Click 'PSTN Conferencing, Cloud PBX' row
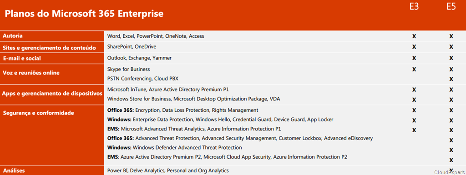The height and width of the screenshot is (175, 466). (x=142, y=79)
